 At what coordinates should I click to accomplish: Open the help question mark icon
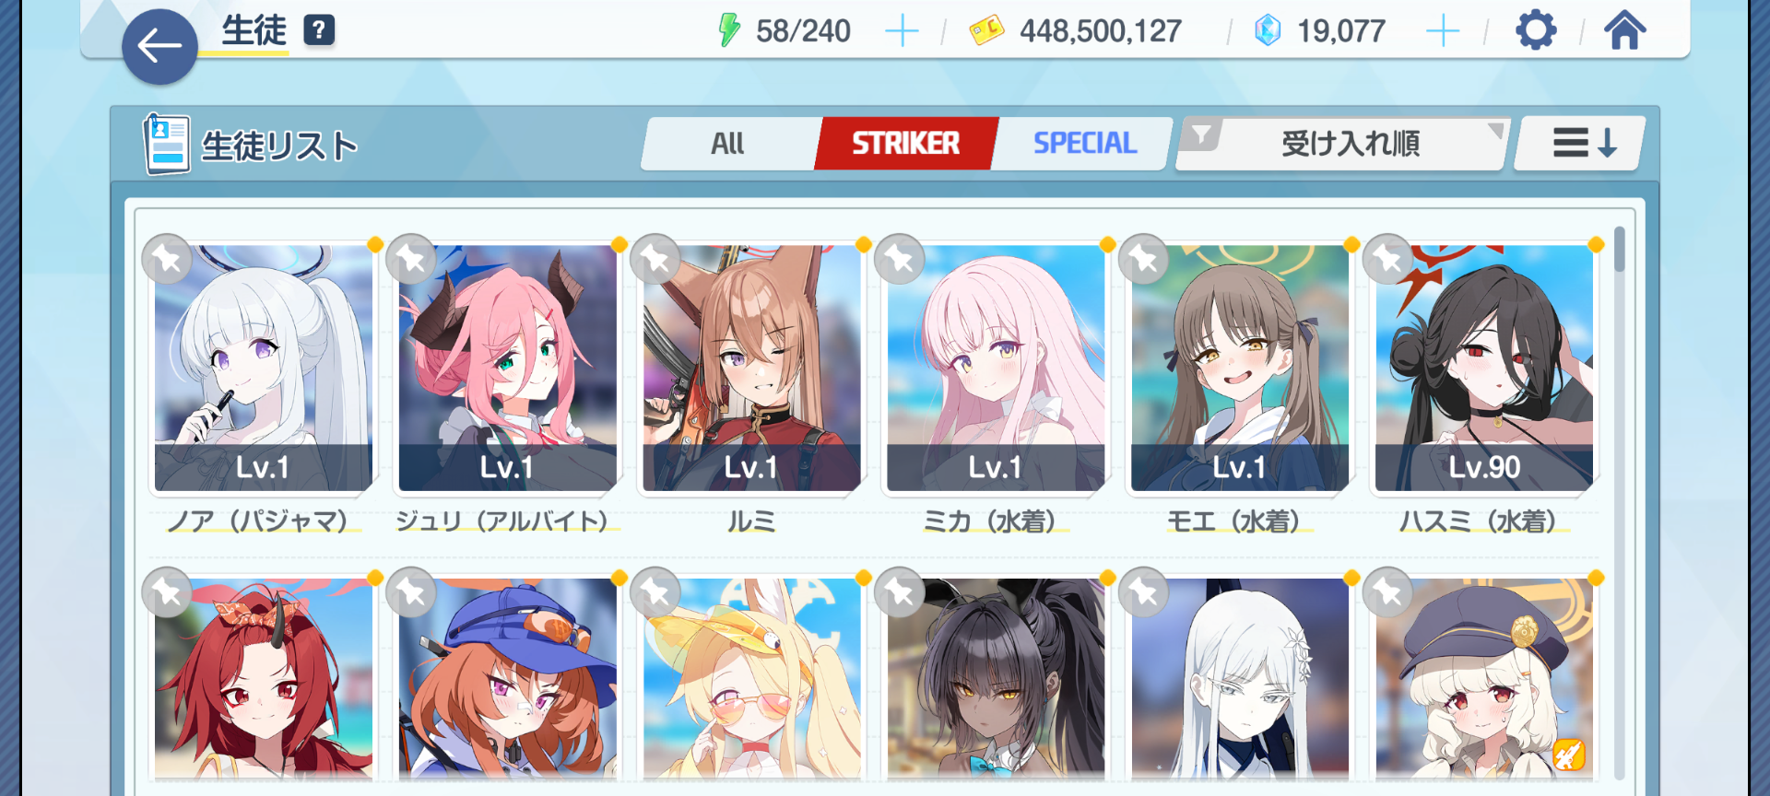319,30
